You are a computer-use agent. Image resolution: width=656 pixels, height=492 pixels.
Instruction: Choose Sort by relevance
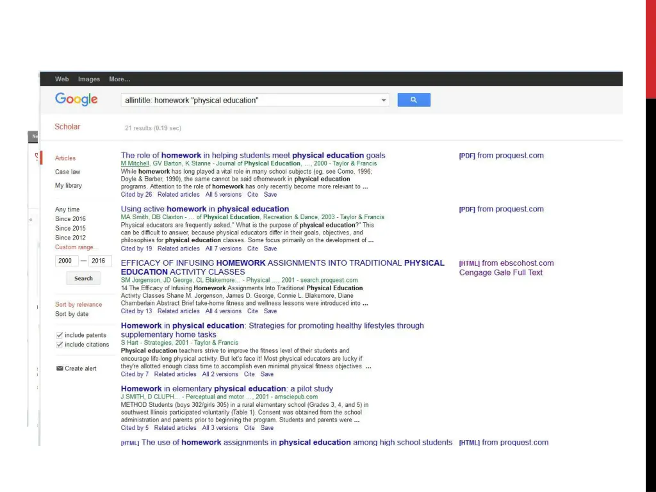(79, 304)
